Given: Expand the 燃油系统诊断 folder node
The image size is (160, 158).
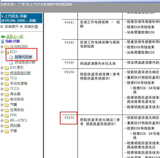Looking at the screenshot, I should (x=2, y=73).
